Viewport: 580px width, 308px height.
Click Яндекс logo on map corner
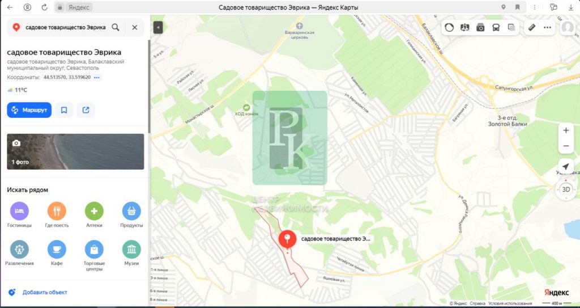pos(556,293)
